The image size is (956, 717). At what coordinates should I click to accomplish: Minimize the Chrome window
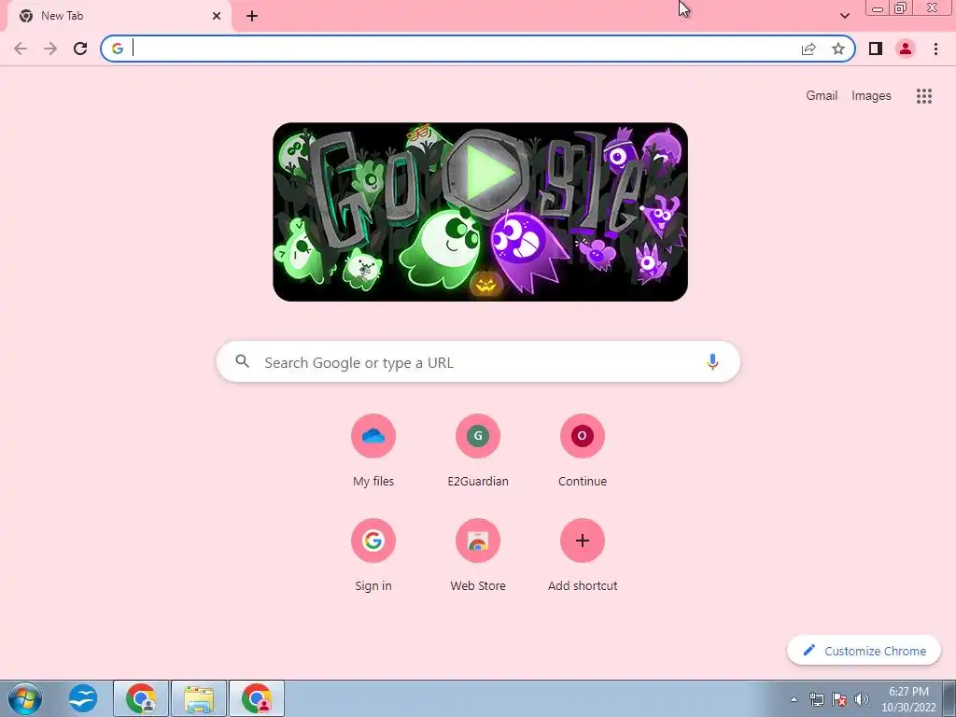(x=878, y=8)
